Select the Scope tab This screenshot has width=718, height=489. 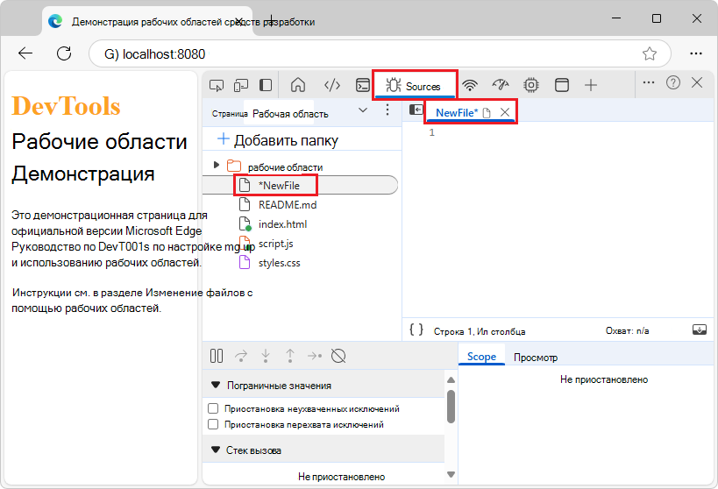(x=481, y=357)
